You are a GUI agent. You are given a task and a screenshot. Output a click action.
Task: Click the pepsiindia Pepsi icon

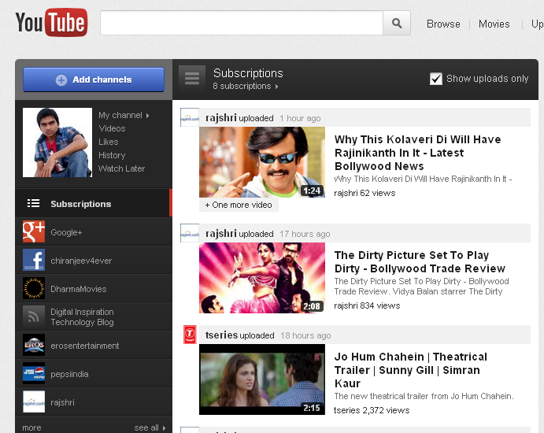pos(34,373)
